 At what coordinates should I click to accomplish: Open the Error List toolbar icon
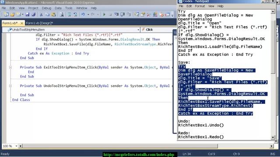161,14
